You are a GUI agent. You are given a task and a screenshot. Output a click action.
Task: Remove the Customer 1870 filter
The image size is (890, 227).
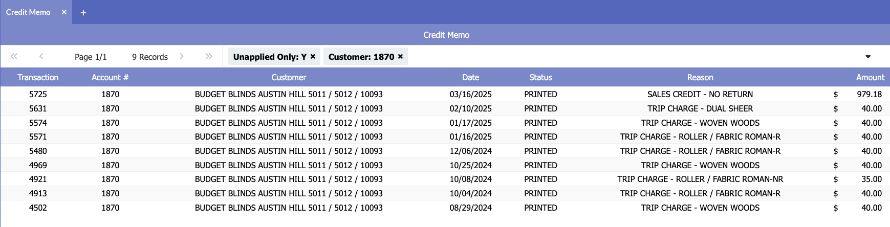(x=400, y=56)
